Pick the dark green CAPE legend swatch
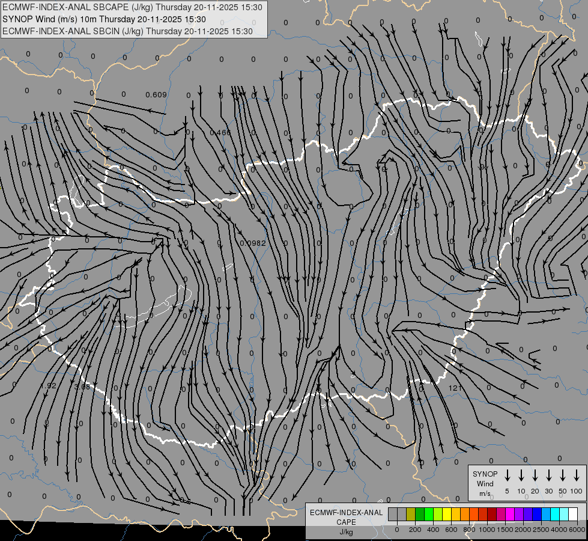The height and width of the screenshot is (541, 588). 420,514
